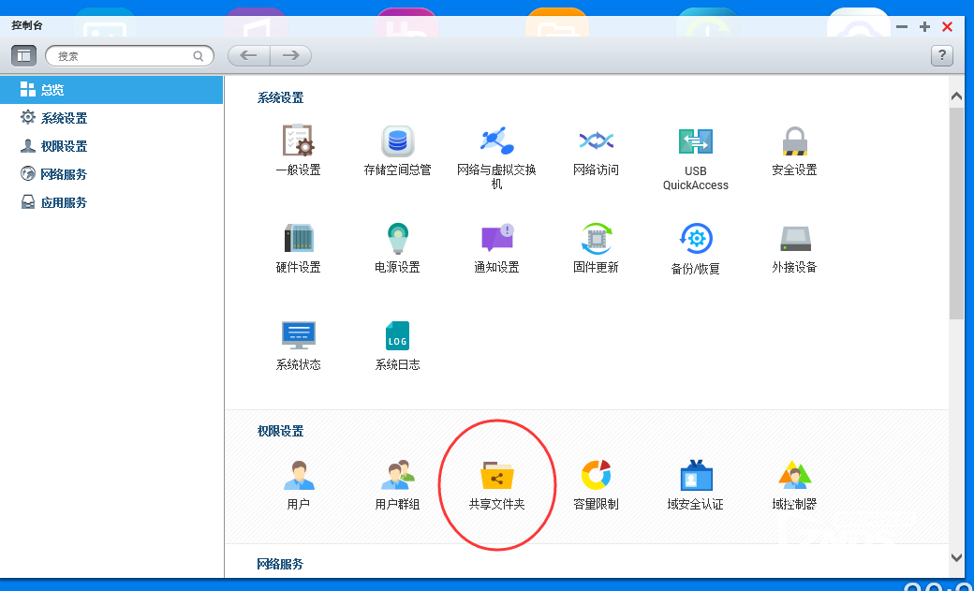This screenshot has width=974, height=591.
Task: Minimize the 控制台 window
Action: click(902, 27)
